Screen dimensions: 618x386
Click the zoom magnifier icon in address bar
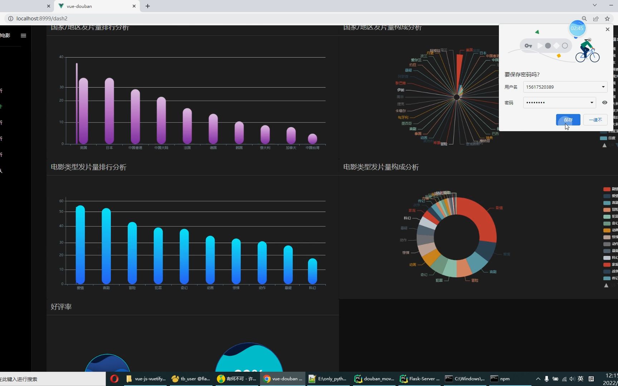point(584,19)
